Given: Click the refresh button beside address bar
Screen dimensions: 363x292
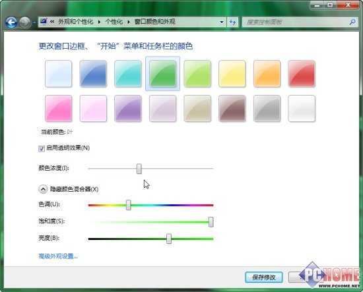Looking at the screenshot, I should 232,22.
